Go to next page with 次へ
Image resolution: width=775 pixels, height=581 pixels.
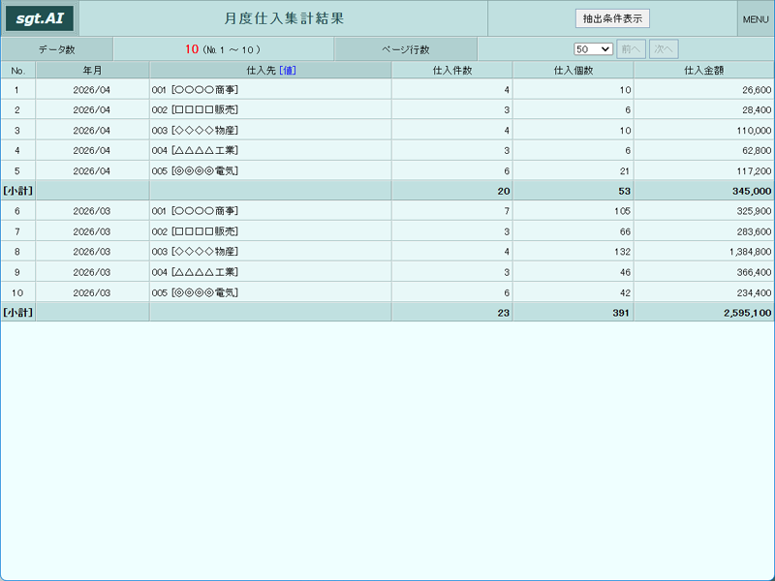[x=664, y=49]
